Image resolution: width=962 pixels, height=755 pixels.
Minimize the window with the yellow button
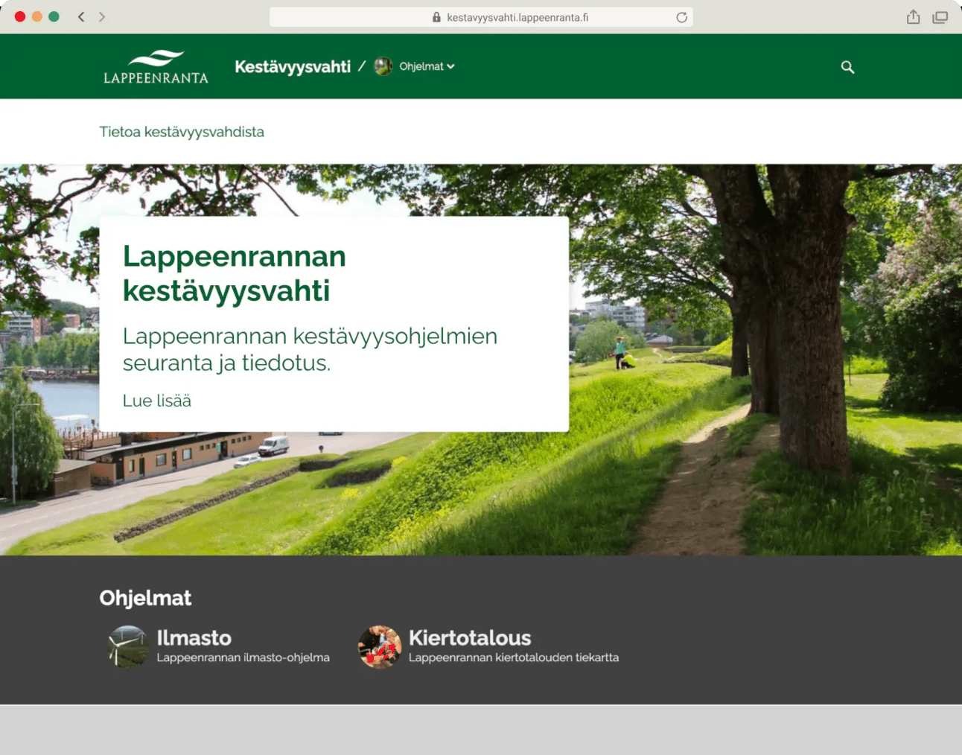(37, 16)
